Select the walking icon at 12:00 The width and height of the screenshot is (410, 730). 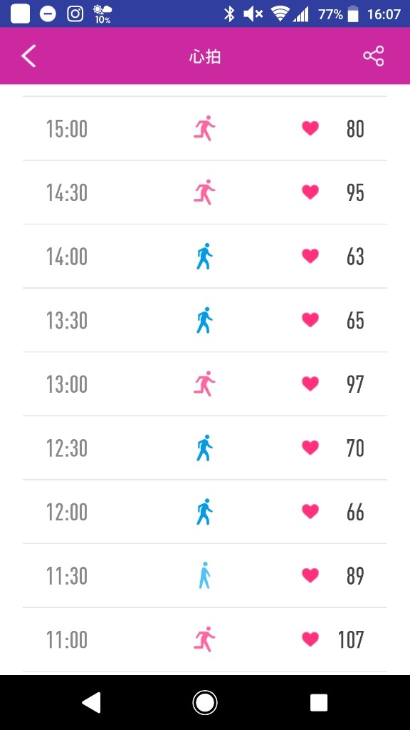click(x=204, y=512)
